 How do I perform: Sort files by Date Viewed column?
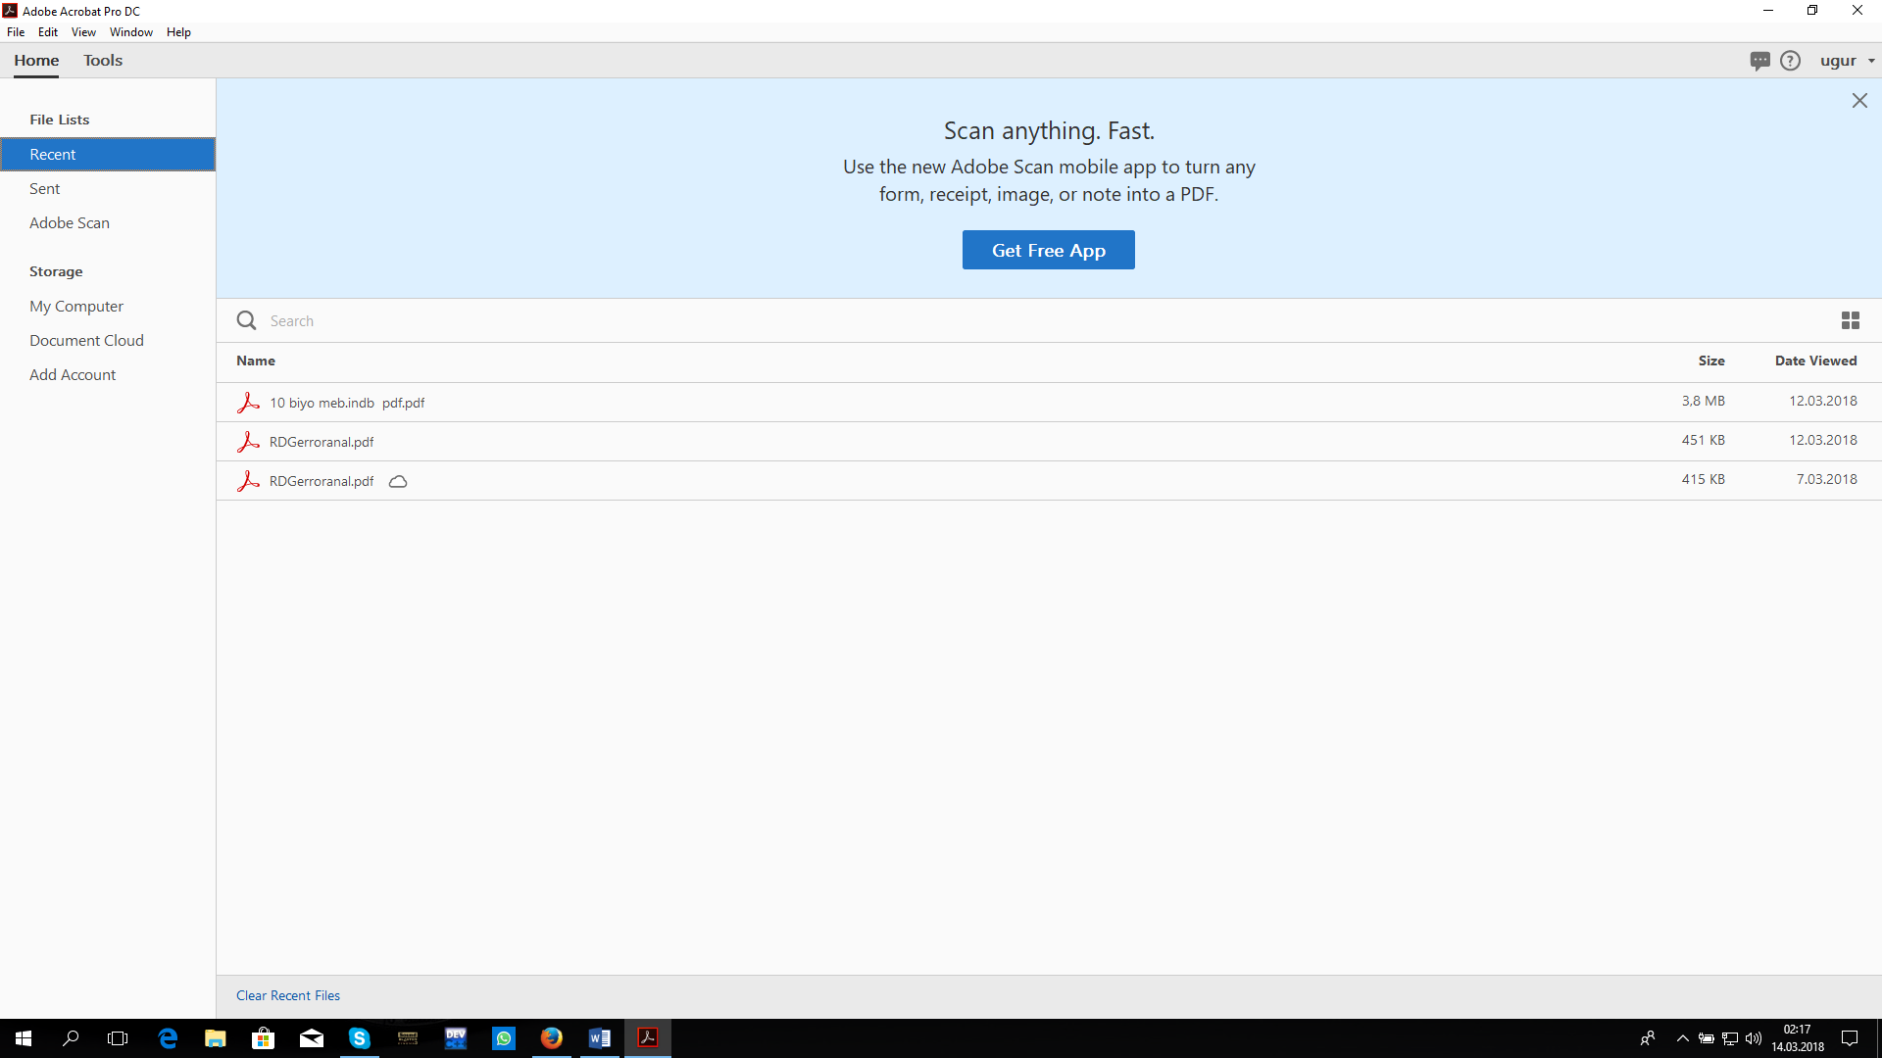coord(1815,361)
